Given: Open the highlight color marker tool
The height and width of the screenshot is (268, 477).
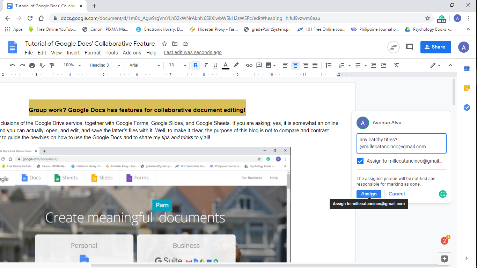Looking at the screenshot, I should pyautogui.click(x=236, y=65).
